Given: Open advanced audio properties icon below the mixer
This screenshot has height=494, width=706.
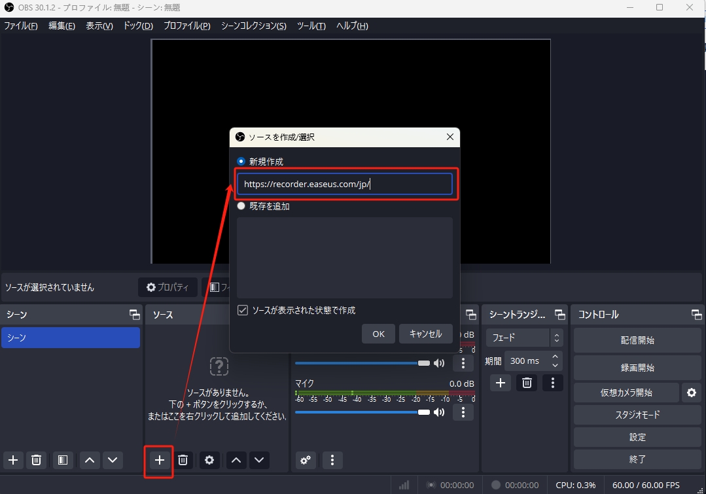Looking at the screenshot, I should [x=305, y=460].
